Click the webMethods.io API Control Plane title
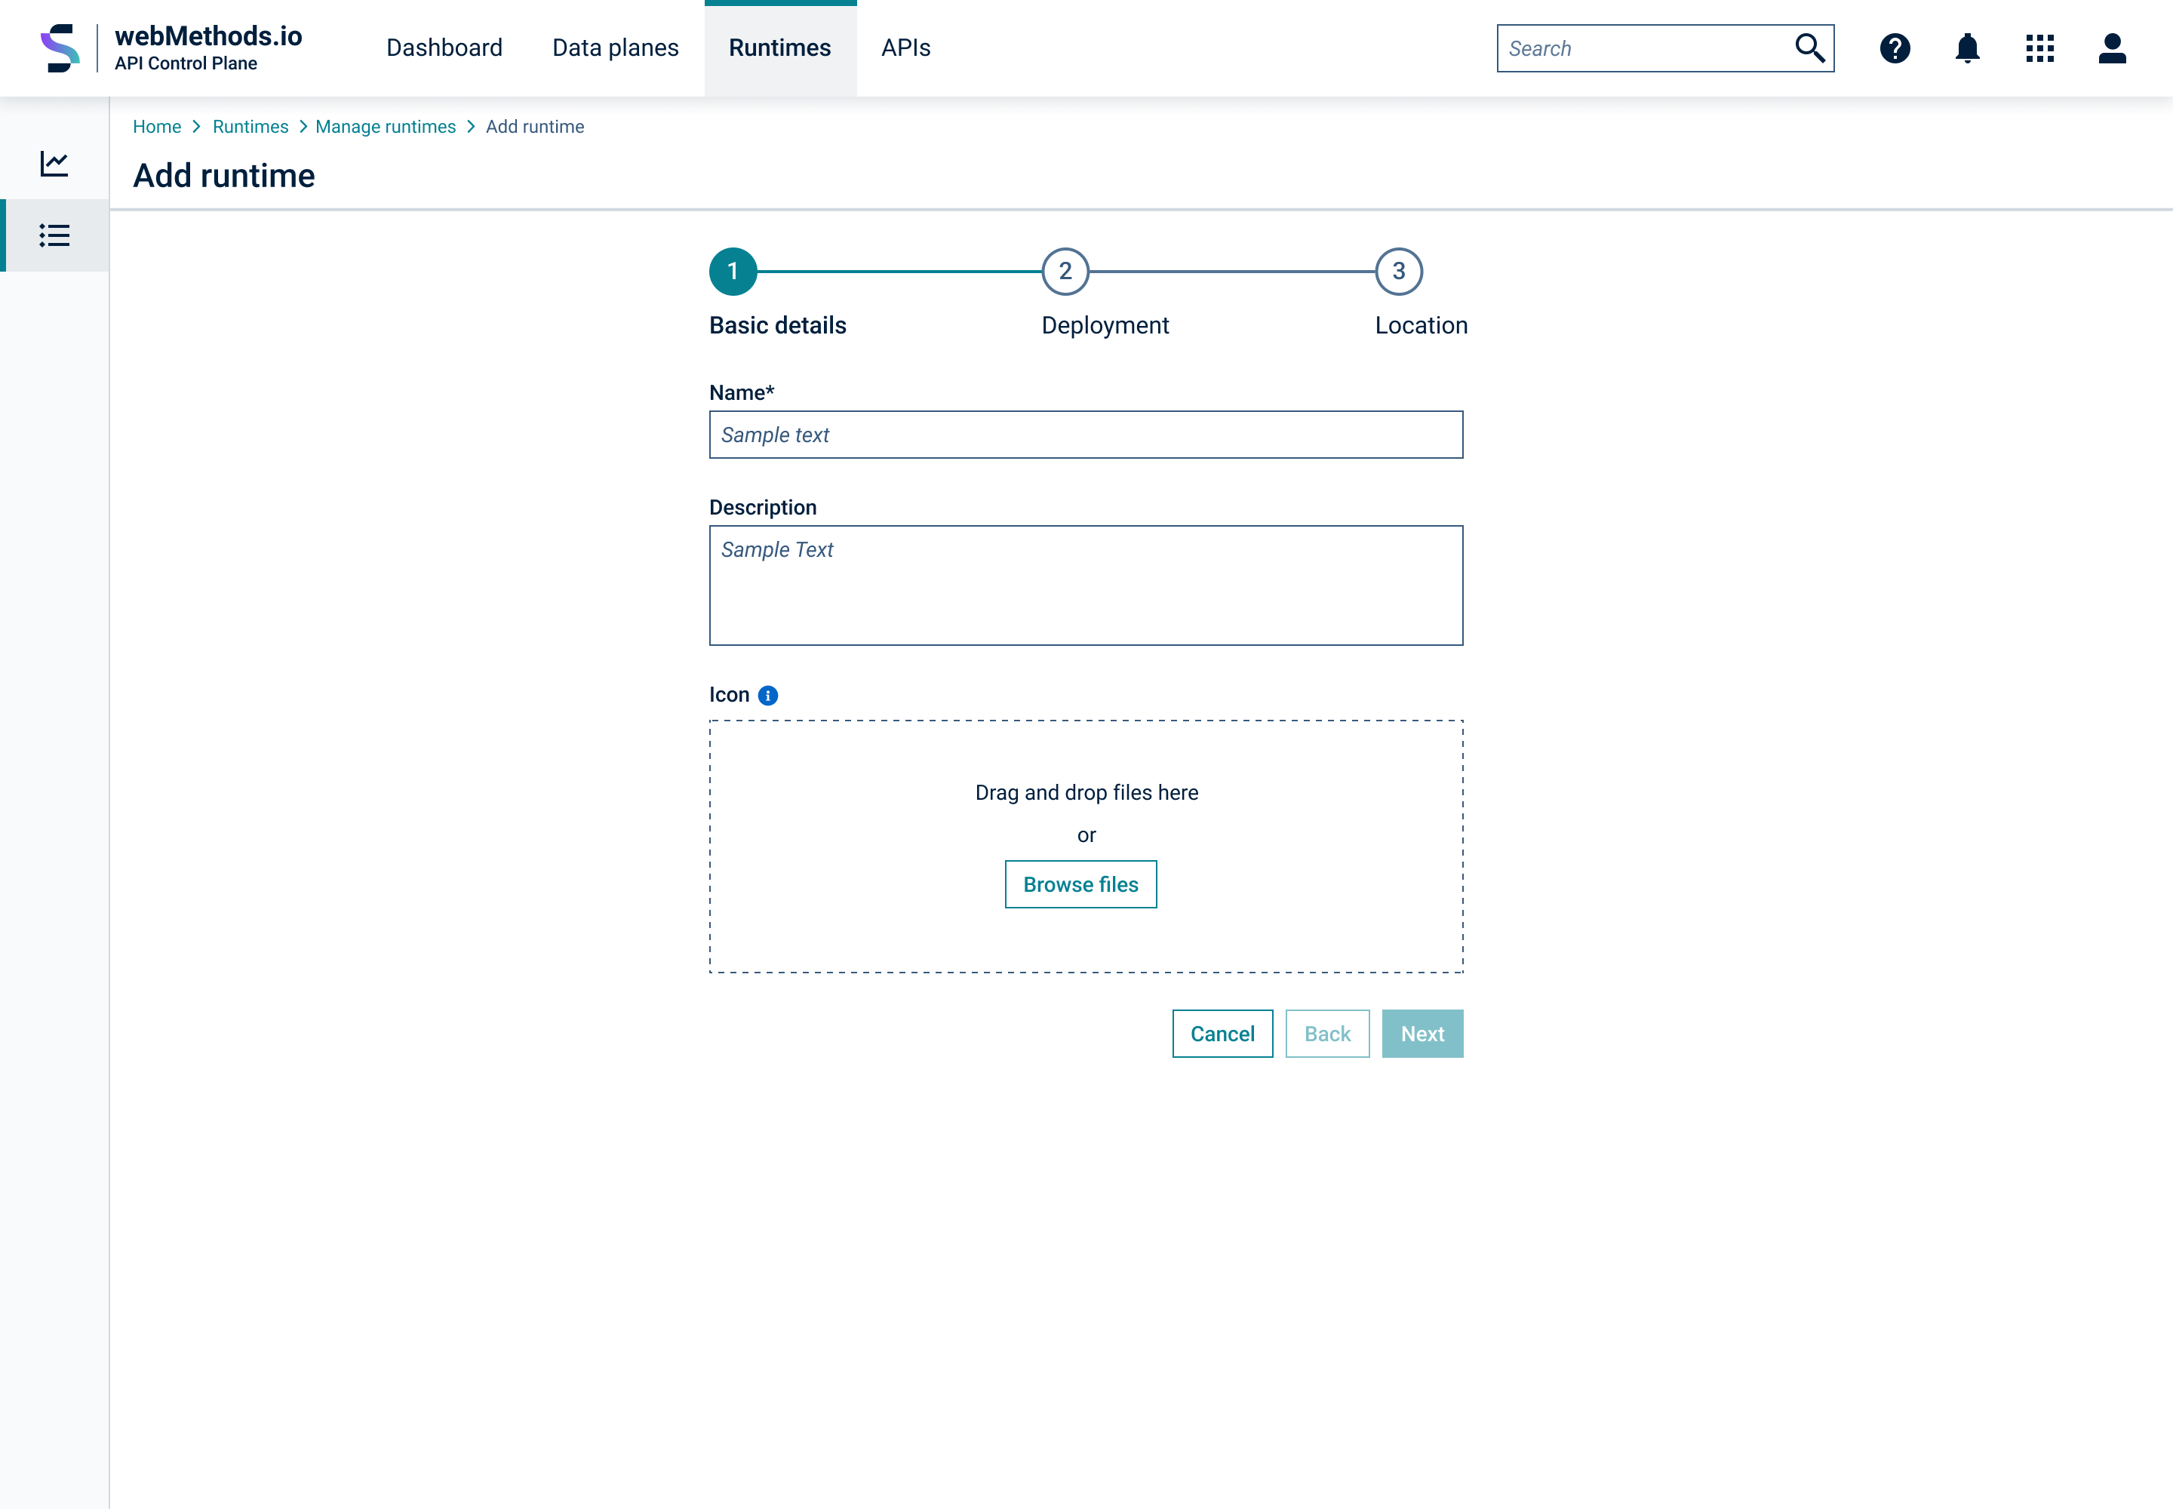 pyautogui.click(x=208, y=48)
